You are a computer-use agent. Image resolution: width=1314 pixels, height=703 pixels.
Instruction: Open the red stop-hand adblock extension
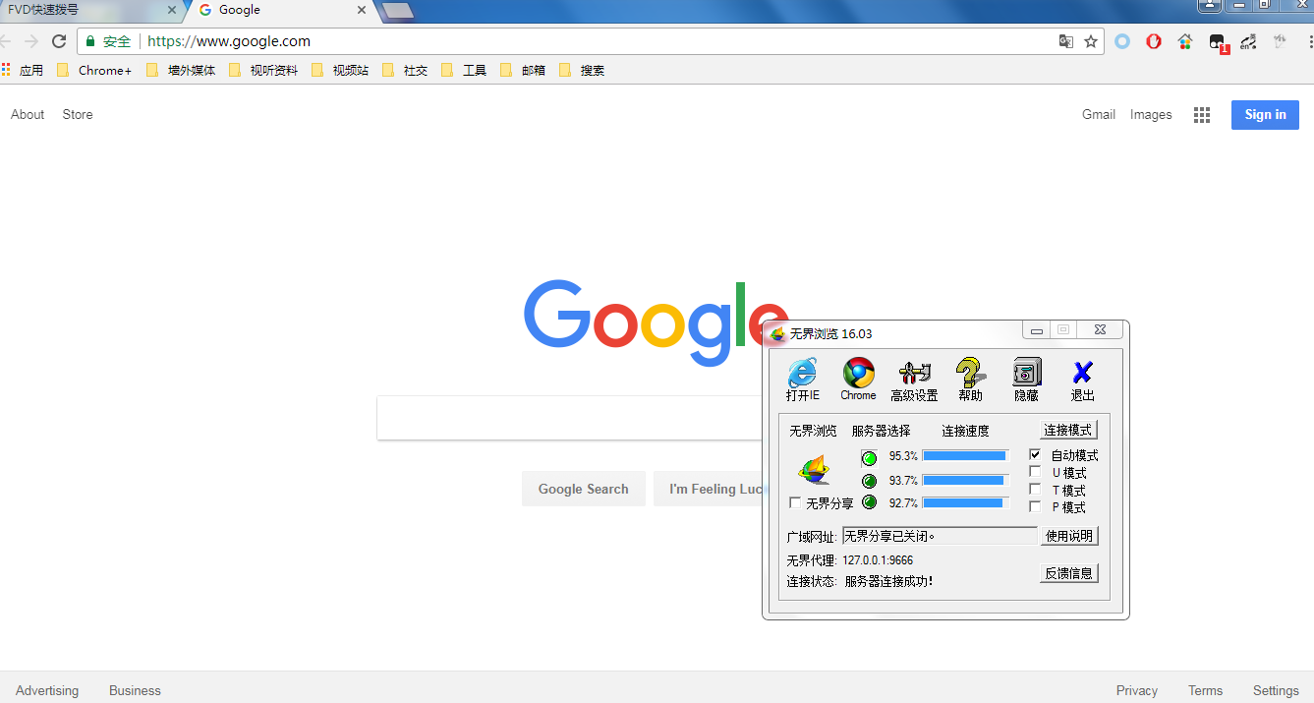pos(1154,41)
